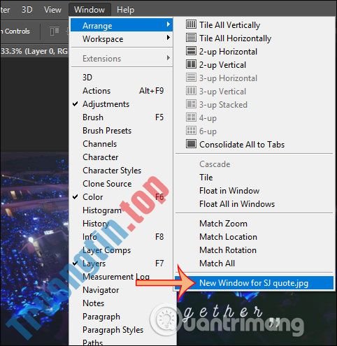Image resolution: width=337 pixels, height=346 pixels.
Task: Open the Help menu
Action: pyautogui.click(x=126, y=10)
